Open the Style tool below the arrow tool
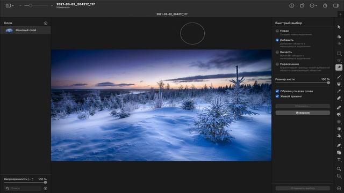The height and width of the screenshot is (193, 344). tap(339, 36)
